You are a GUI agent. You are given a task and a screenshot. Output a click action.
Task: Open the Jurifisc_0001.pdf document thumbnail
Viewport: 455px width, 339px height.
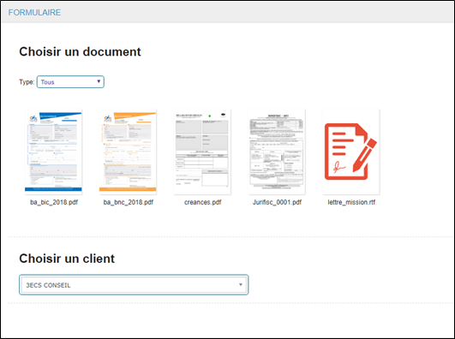[277, 152]
